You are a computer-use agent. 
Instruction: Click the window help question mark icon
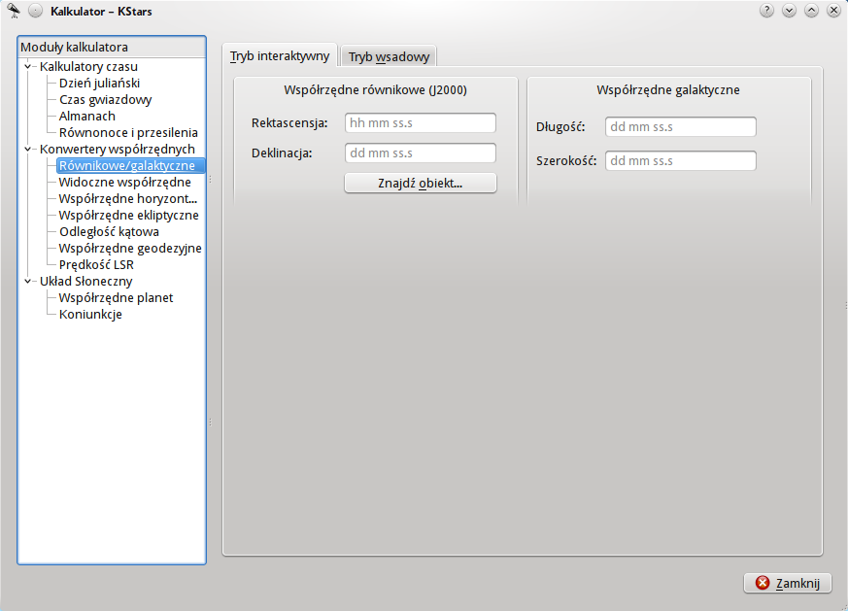point(767,11)
